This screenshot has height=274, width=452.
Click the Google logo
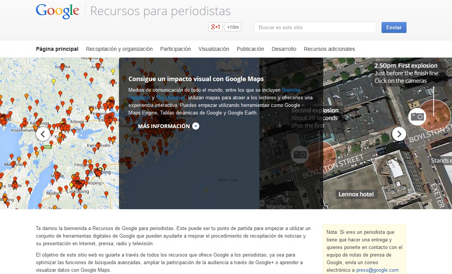57,11
